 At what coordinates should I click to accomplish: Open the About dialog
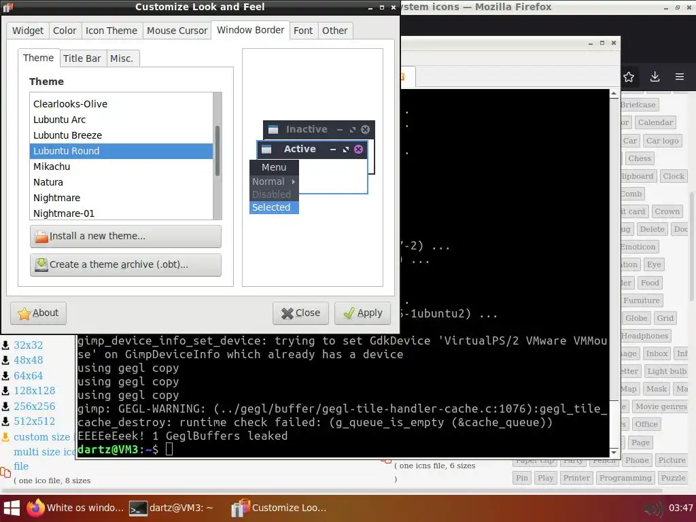coord(38,313)
